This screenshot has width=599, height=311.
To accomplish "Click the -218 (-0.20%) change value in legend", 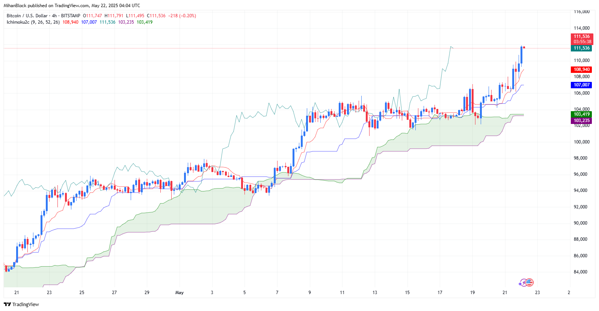I will pyautogui.click(x=182, y=16).
